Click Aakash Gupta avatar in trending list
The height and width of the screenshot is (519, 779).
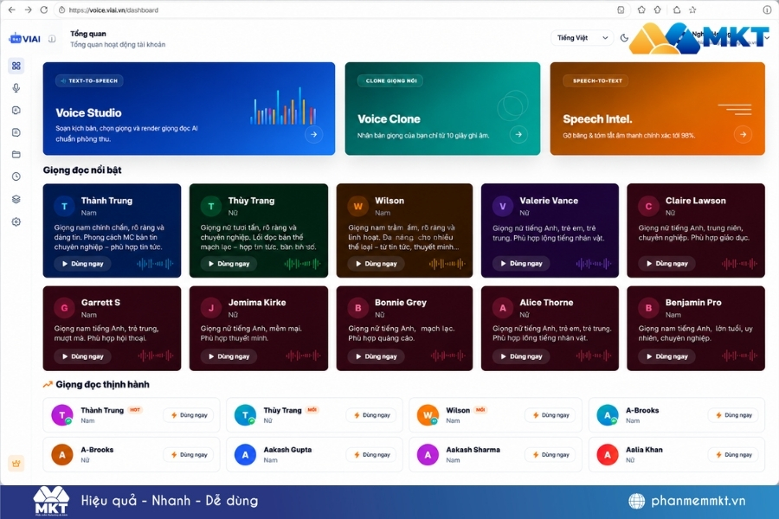[245, 454]
